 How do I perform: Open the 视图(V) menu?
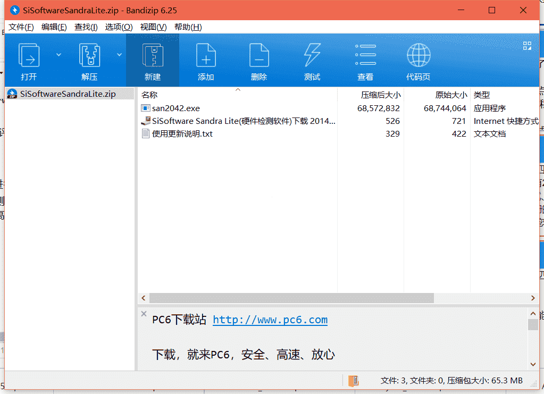(x=153, y=27)
